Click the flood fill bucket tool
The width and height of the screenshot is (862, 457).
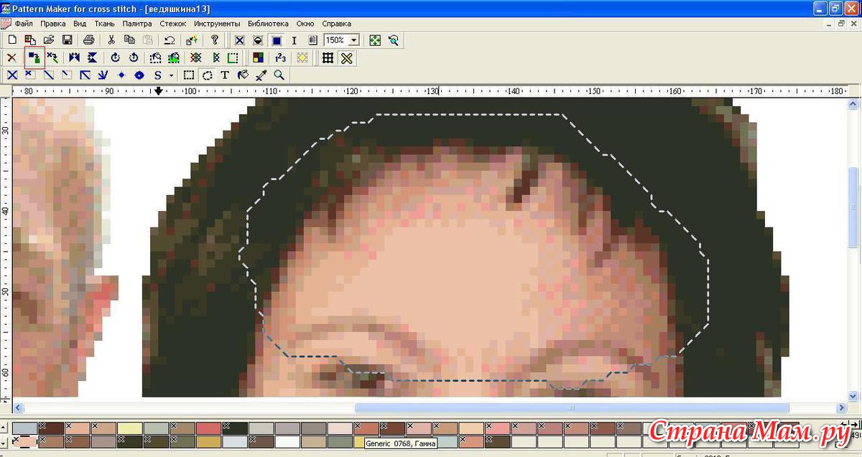coord(243,75)
